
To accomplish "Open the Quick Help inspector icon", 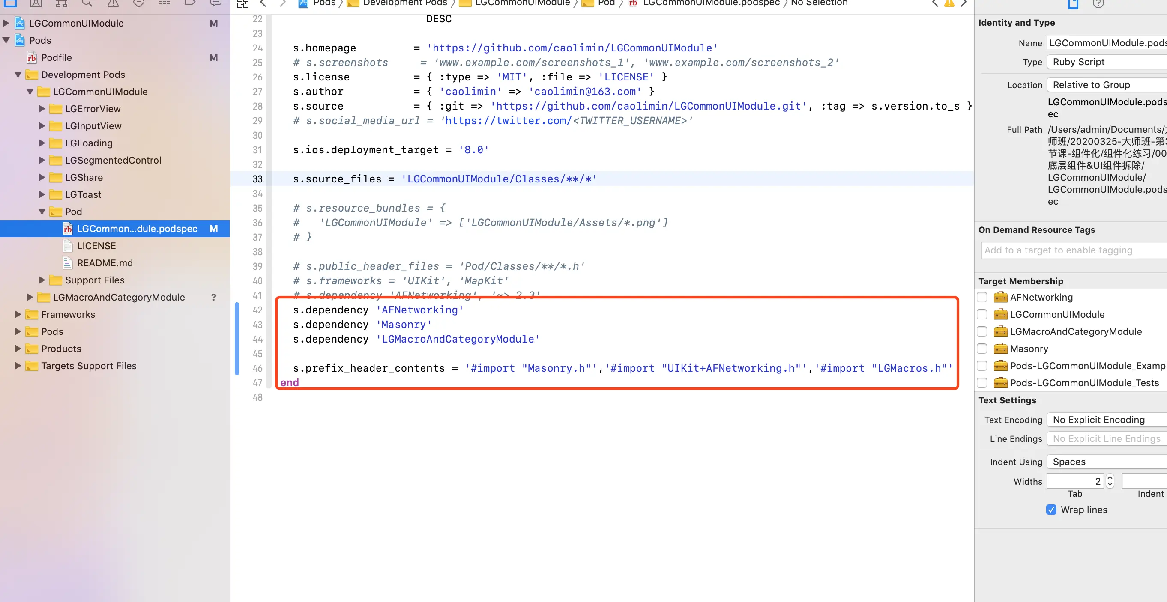I will click(1098, 3).
